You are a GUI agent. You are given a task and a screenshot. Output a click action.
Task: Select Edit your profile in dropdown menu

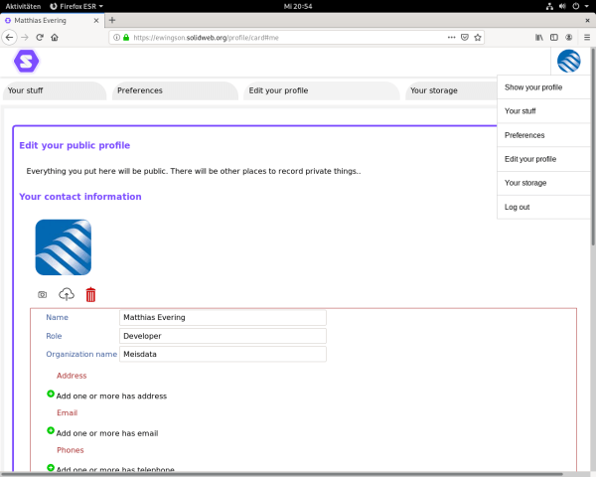click(x=543, y=159)
